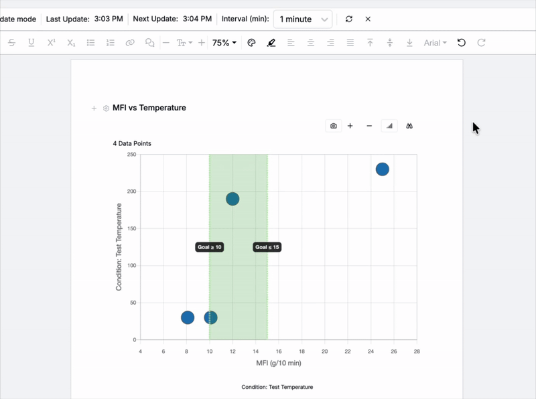Open the color palette icon in toolbar
The height and width of the screenshot is (399, 536).
pyautogui.click(x=252, y=43)
